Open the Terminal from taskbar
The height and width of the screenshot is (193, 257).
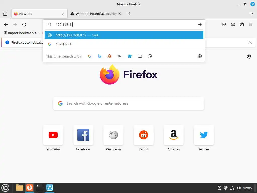pos(40,188)
